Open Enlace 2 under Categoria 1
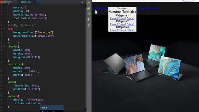Screen dimensions: 199x112 122,18
